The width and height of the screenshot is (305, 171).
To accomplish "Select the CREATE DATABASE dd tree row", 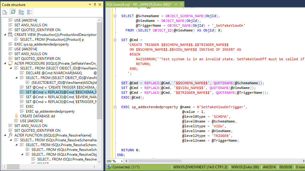I will (38, 116).
